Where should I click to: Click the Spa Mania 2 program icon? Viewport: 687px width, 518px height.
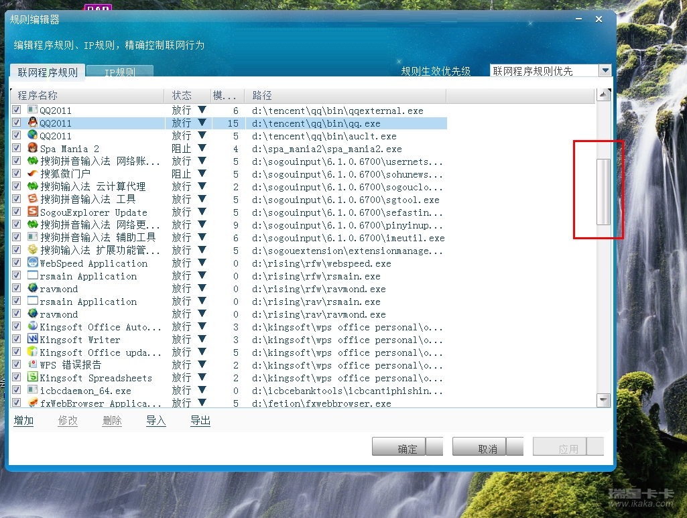click(32, 147)
